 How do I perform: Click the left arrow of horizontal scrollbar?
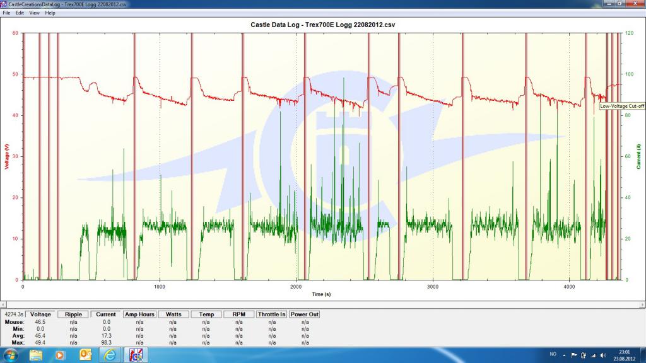[x=3, y=304]
